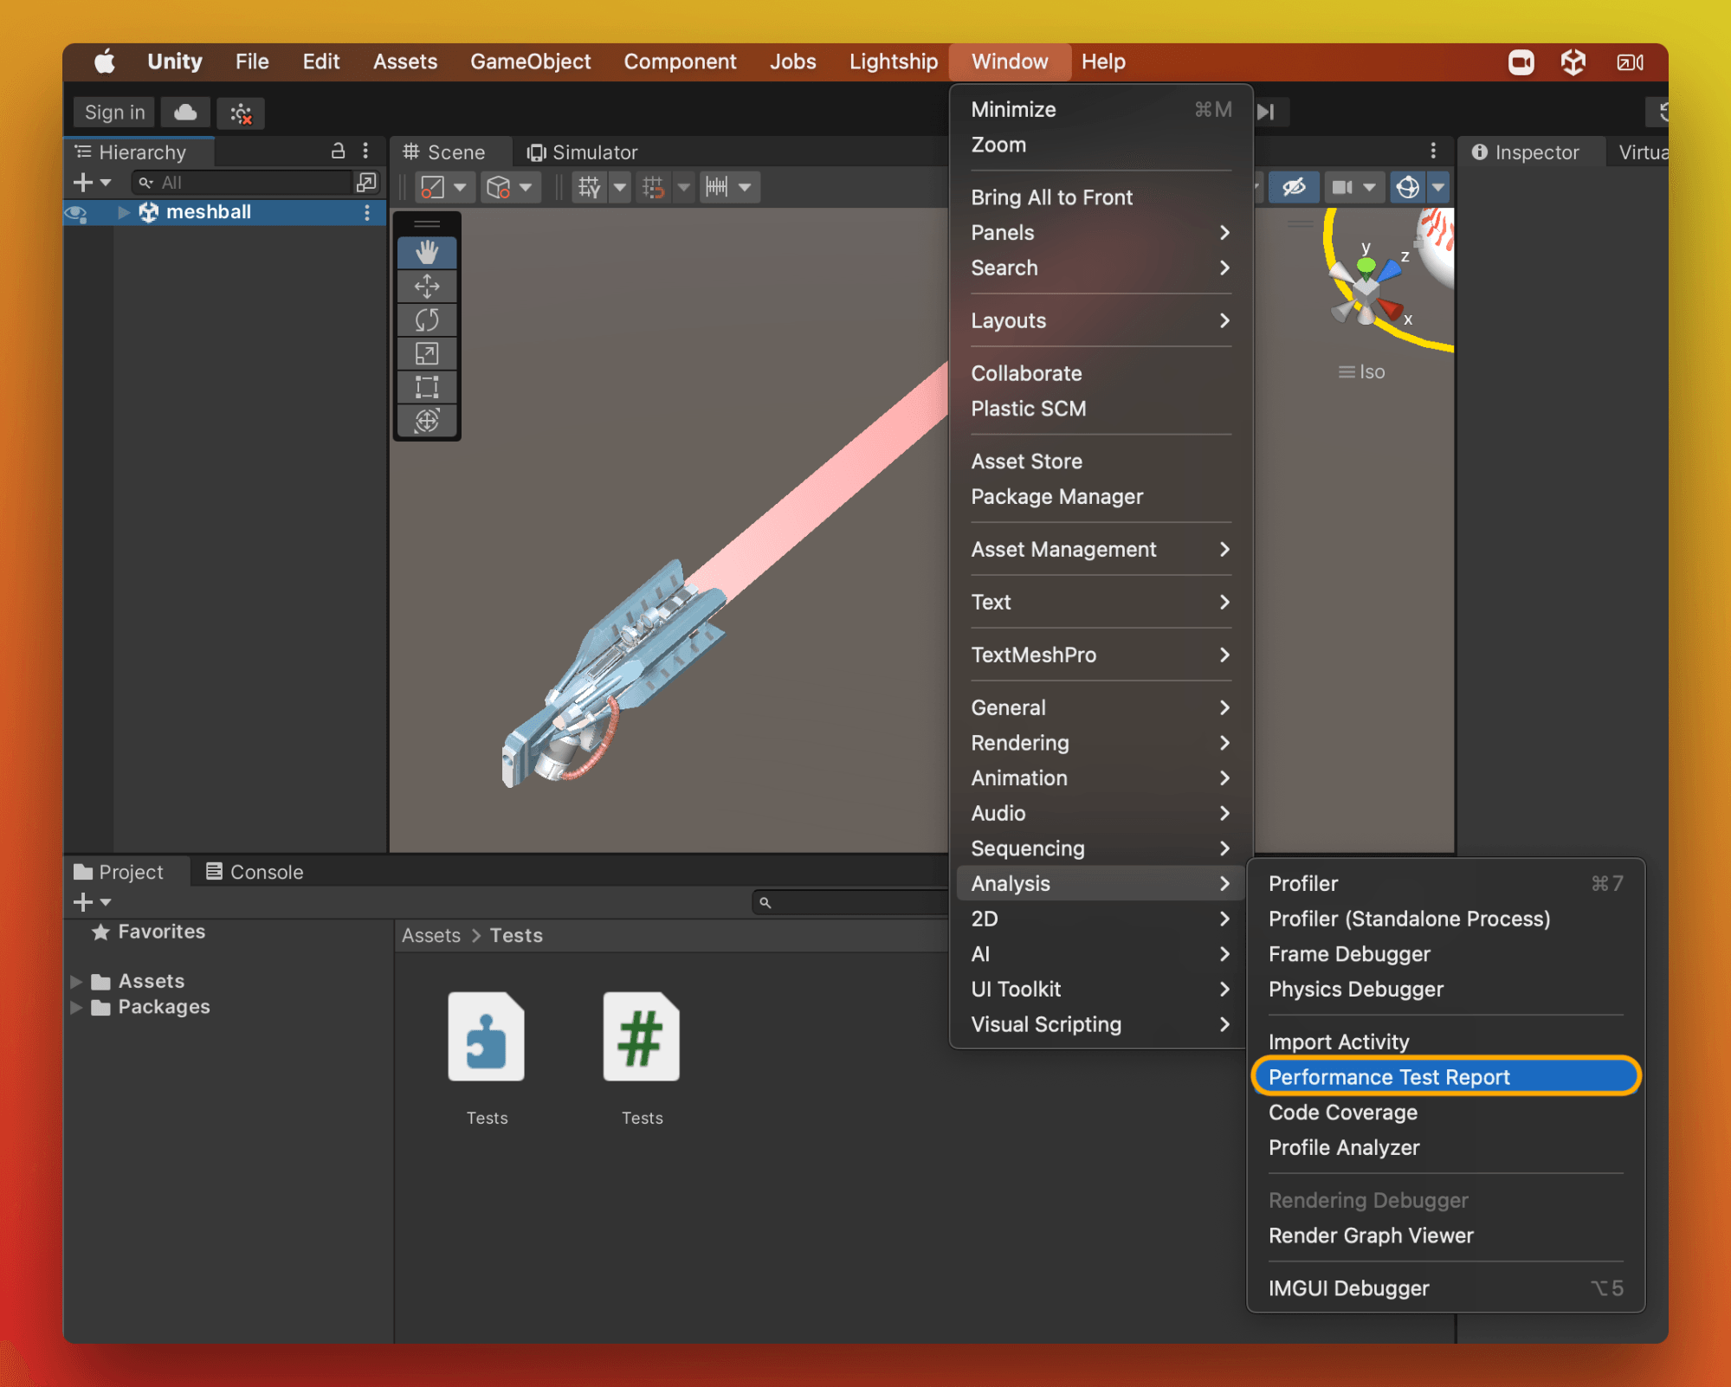
Task: Toggle scene visibility with the crossed-eye icon
Action: pos(1294,186)
